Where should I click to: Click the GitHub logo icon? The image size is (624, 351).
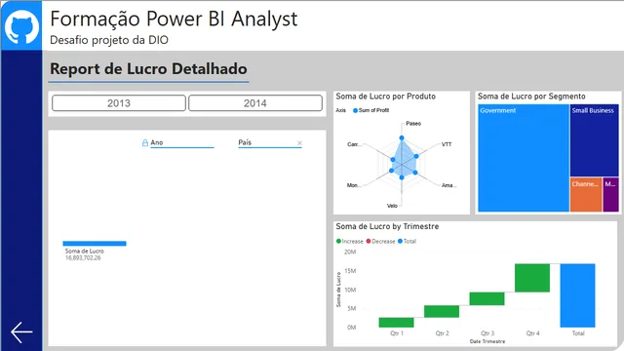coord(21,26)
